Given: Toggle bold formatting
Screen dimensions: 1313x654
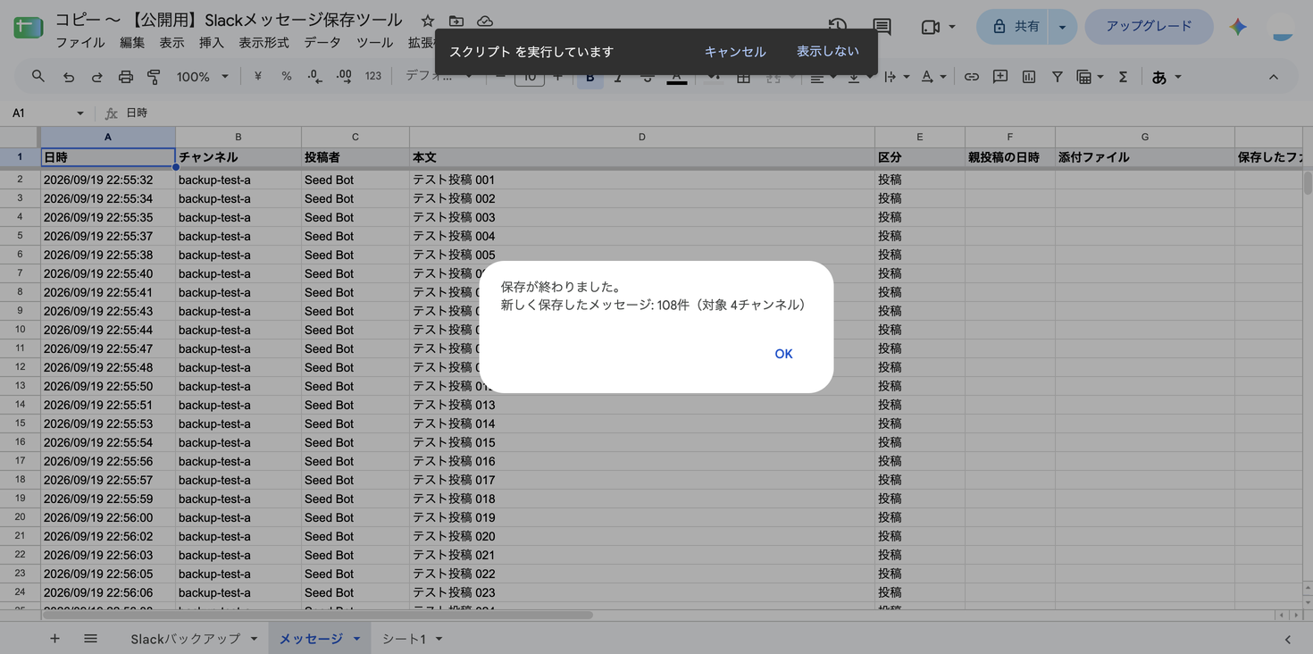Looking at the screenshot, I should (590, 77).
